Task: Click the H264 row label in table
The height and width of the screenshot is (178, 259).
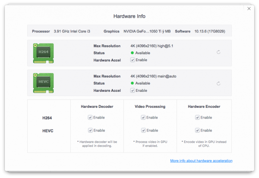Action: click(47, 118)
